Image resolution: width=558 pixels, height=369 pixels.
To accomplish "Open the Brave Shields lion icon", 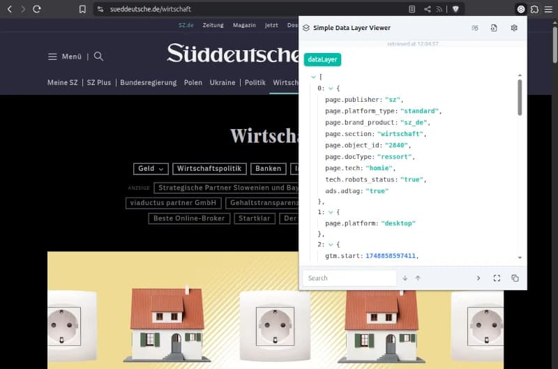I will [455, 9].
